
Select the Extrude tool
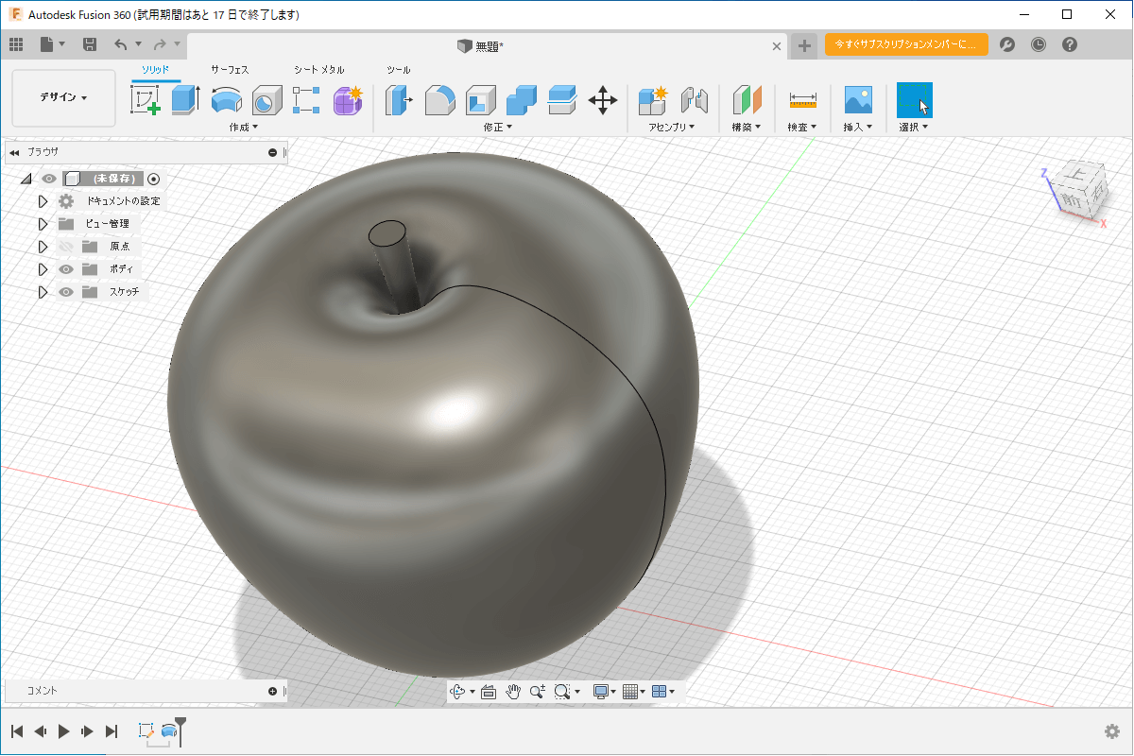coord(185,99)
